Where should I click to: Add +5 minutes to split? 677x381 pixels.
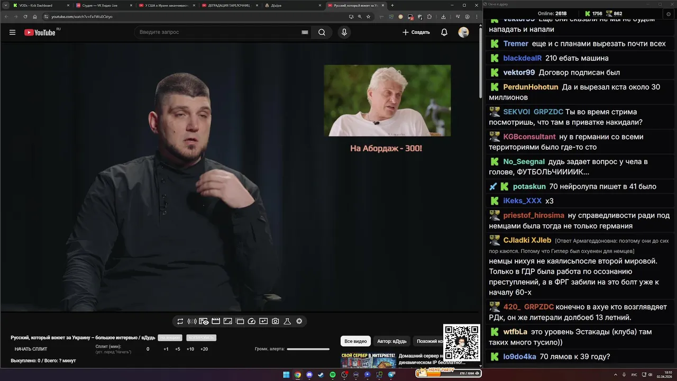(x=178, y=349)
